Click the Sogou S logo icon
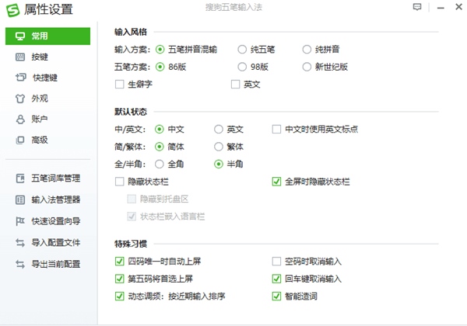467x326 pixels. point(12,10)
